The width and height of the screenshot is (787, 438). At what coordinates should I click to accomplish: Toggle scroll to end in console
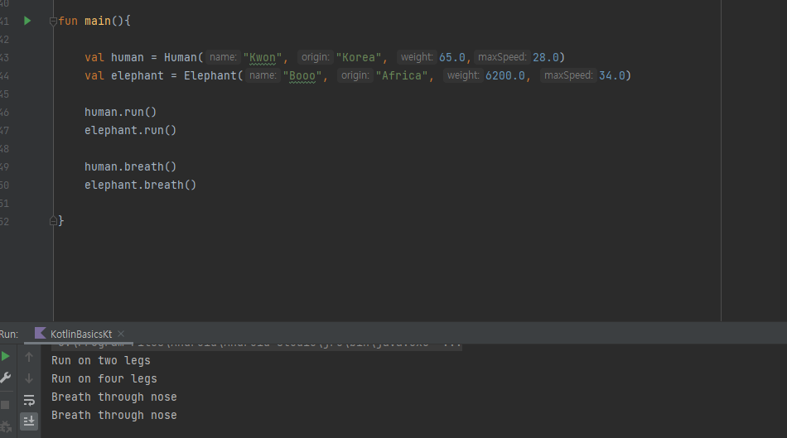pos(29,421)
